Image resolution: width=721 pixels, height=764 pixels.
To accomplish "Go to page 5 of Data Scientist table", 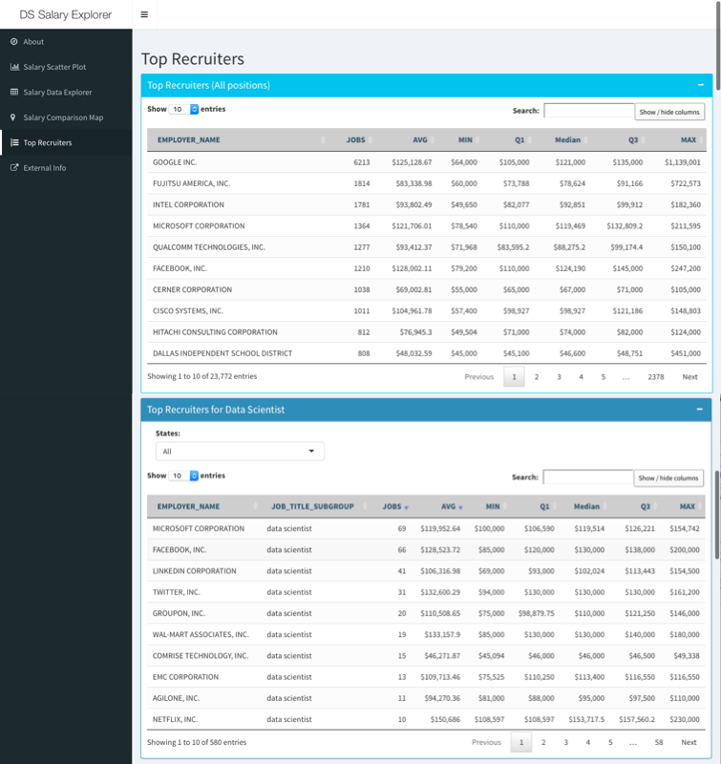I will click(610, 742).
